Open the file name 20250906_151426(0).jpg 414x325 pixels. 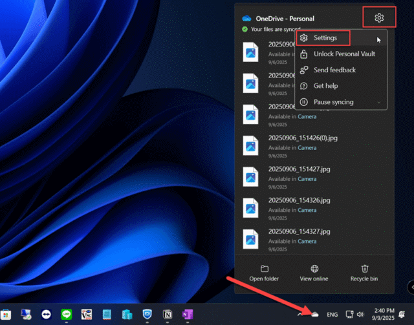(303, 138)
